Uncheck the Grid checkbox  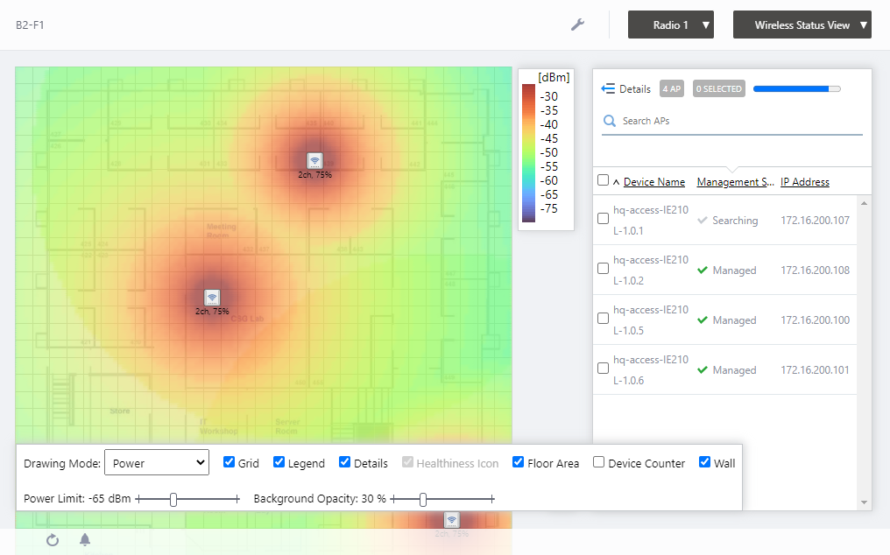[230, 462]
